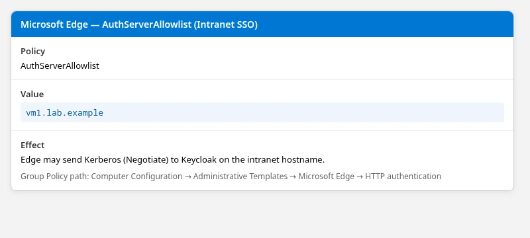Click the 'Effect' heading label
Viewport: 530px width, 238px height.
(x=32, y=145)
